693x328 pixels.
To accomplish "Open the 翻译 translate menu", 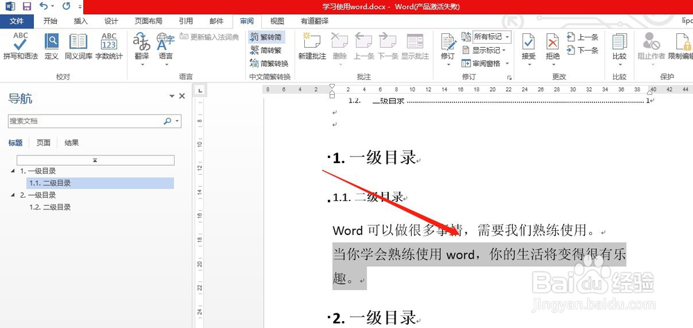I will click(x=142, y=49).
